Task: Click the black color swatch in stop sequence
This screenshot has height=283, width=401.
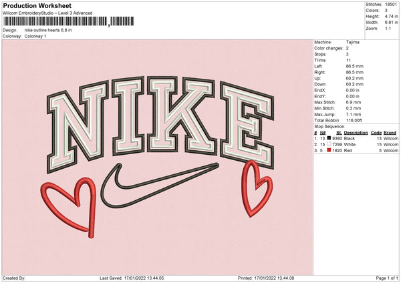Action: 329,138
